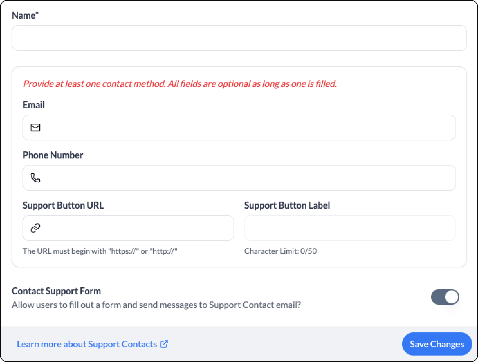Focus the Email input box
Image resolution: width=478 pixels, height=362 pixels.
(239, 128)
